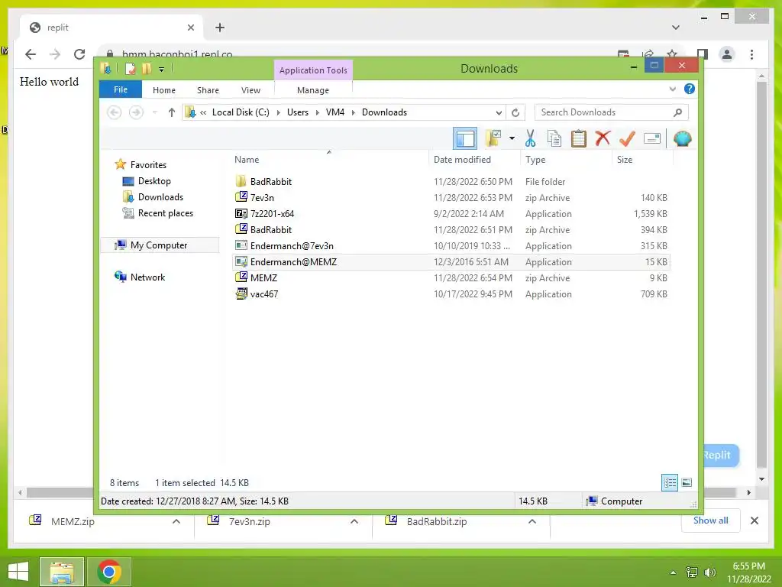
Task: Click the Up arrow to go to parent folder
Action: 172,112
